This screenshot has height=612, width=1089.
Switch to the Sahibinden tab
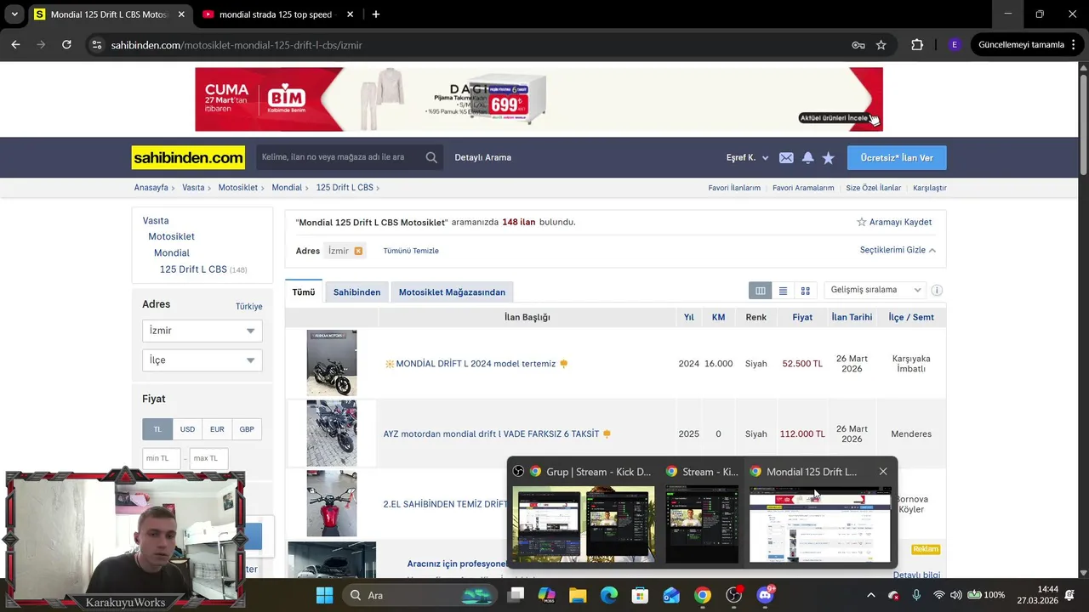[x=356, y=292]
